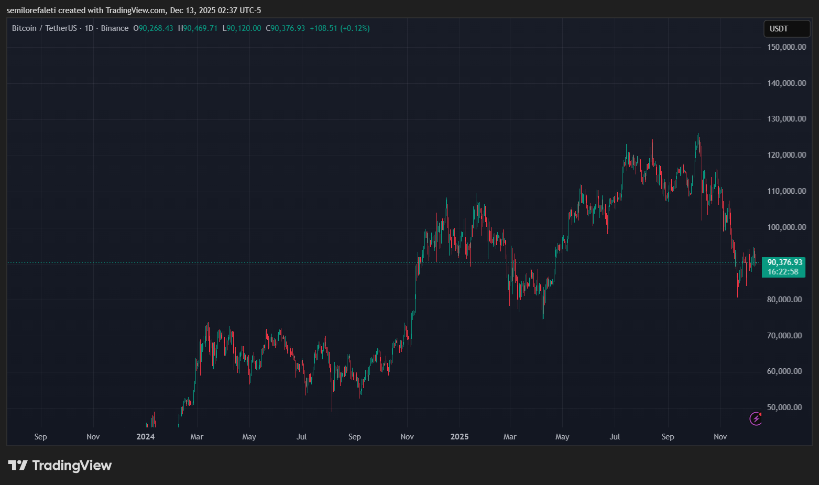Click the purple lightning bolt icon
The height and width of the screenshot is (485, 819).
[x=756, y=418]
